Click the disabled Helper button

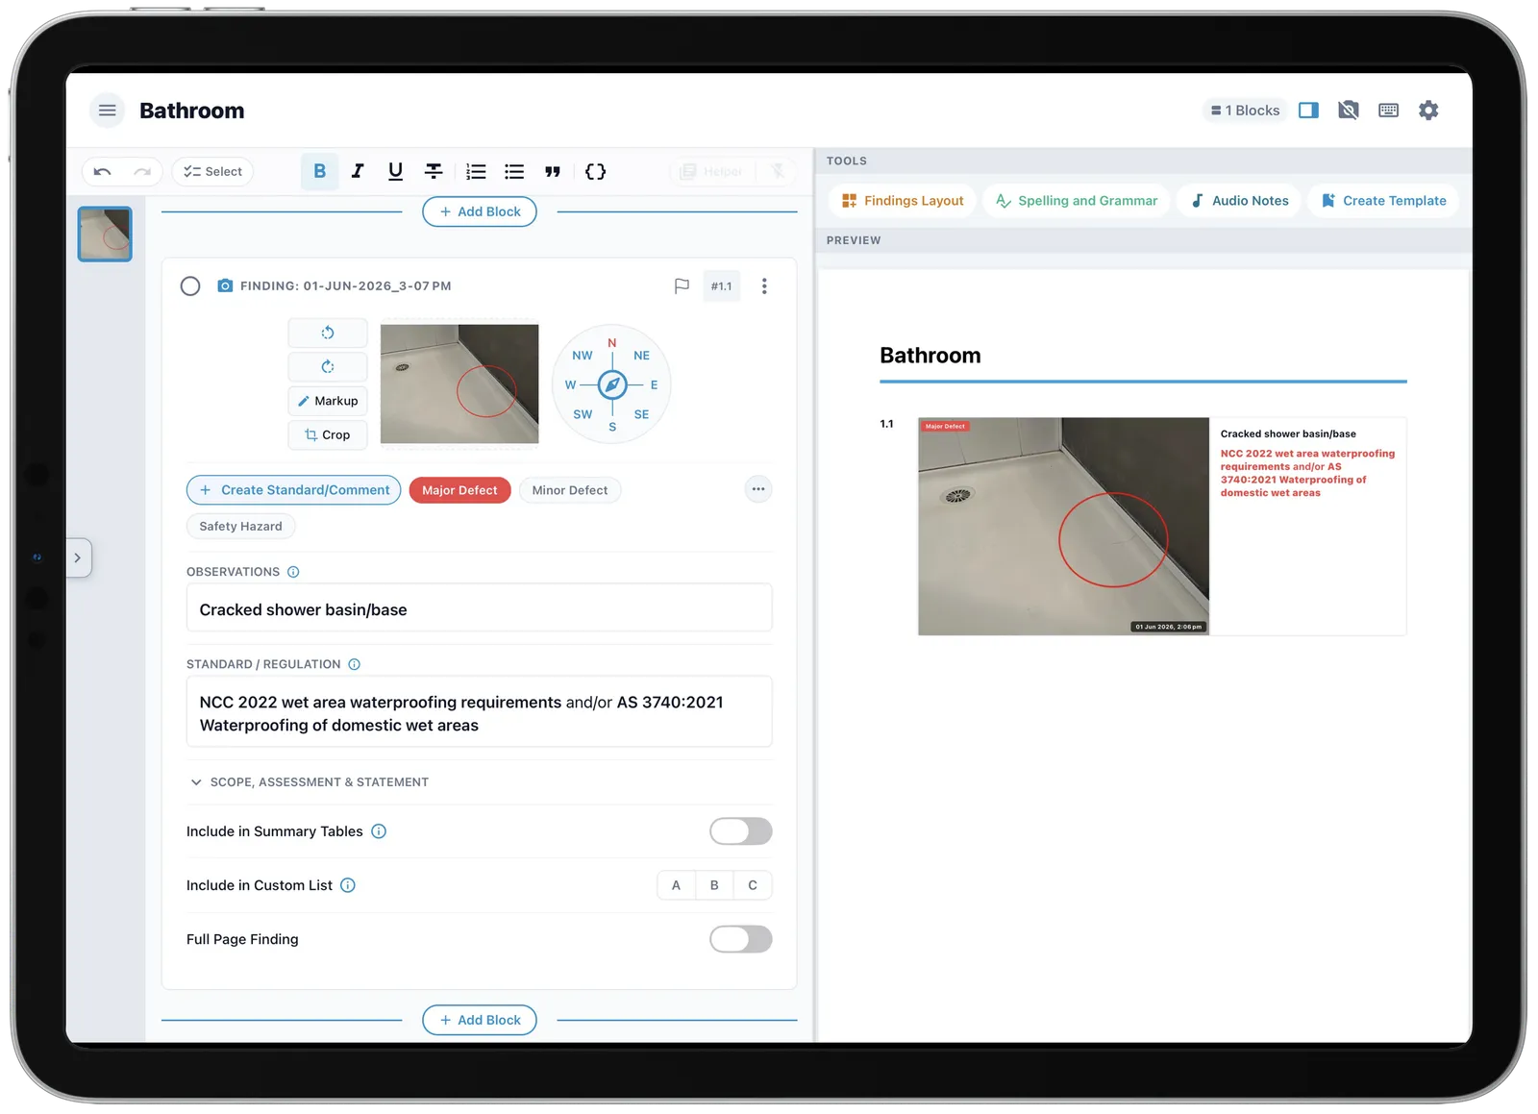tap(712, 172)
